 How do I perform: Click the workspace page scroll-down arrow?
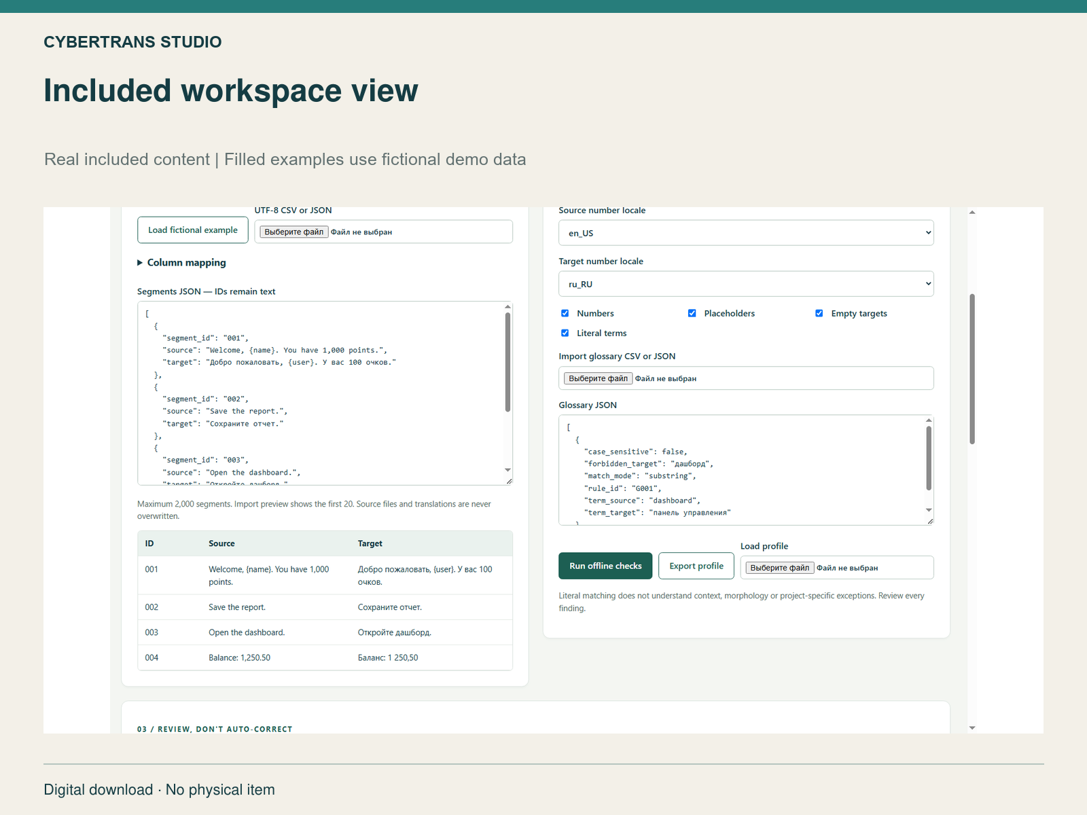point(972,728)
